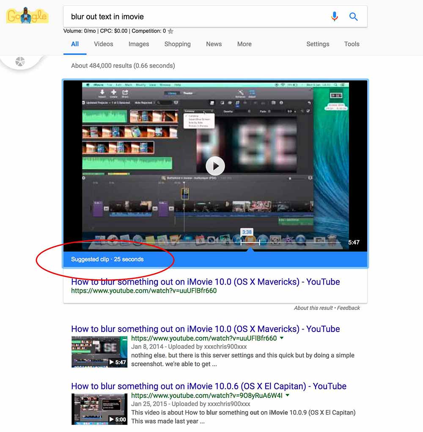Open the El Capitan iMovie 10.0.6 result
This screenshot has width=423, height=432.
pyautogui.click(x=209, y=386)
